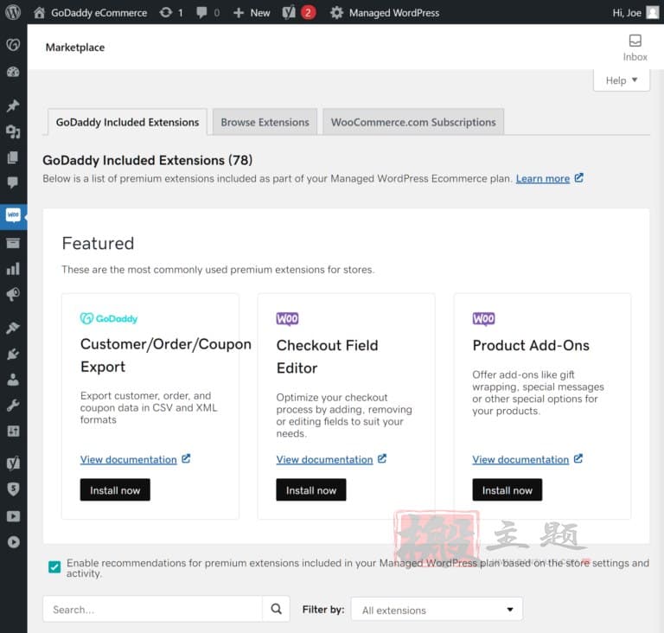Open the comments bubble in the admin bar
The height and width of the screenshot is (633, 664).
[x=207, y=13]
